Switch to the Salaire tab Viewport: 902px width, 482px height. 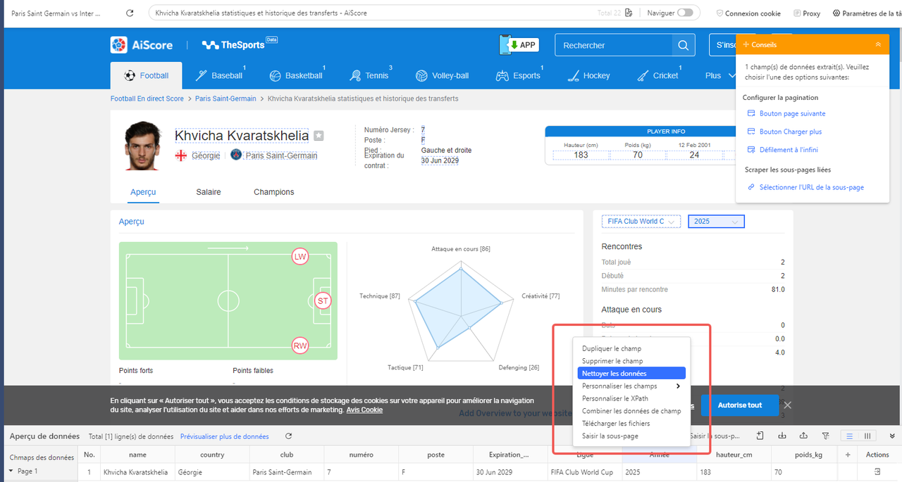(209, 192)
